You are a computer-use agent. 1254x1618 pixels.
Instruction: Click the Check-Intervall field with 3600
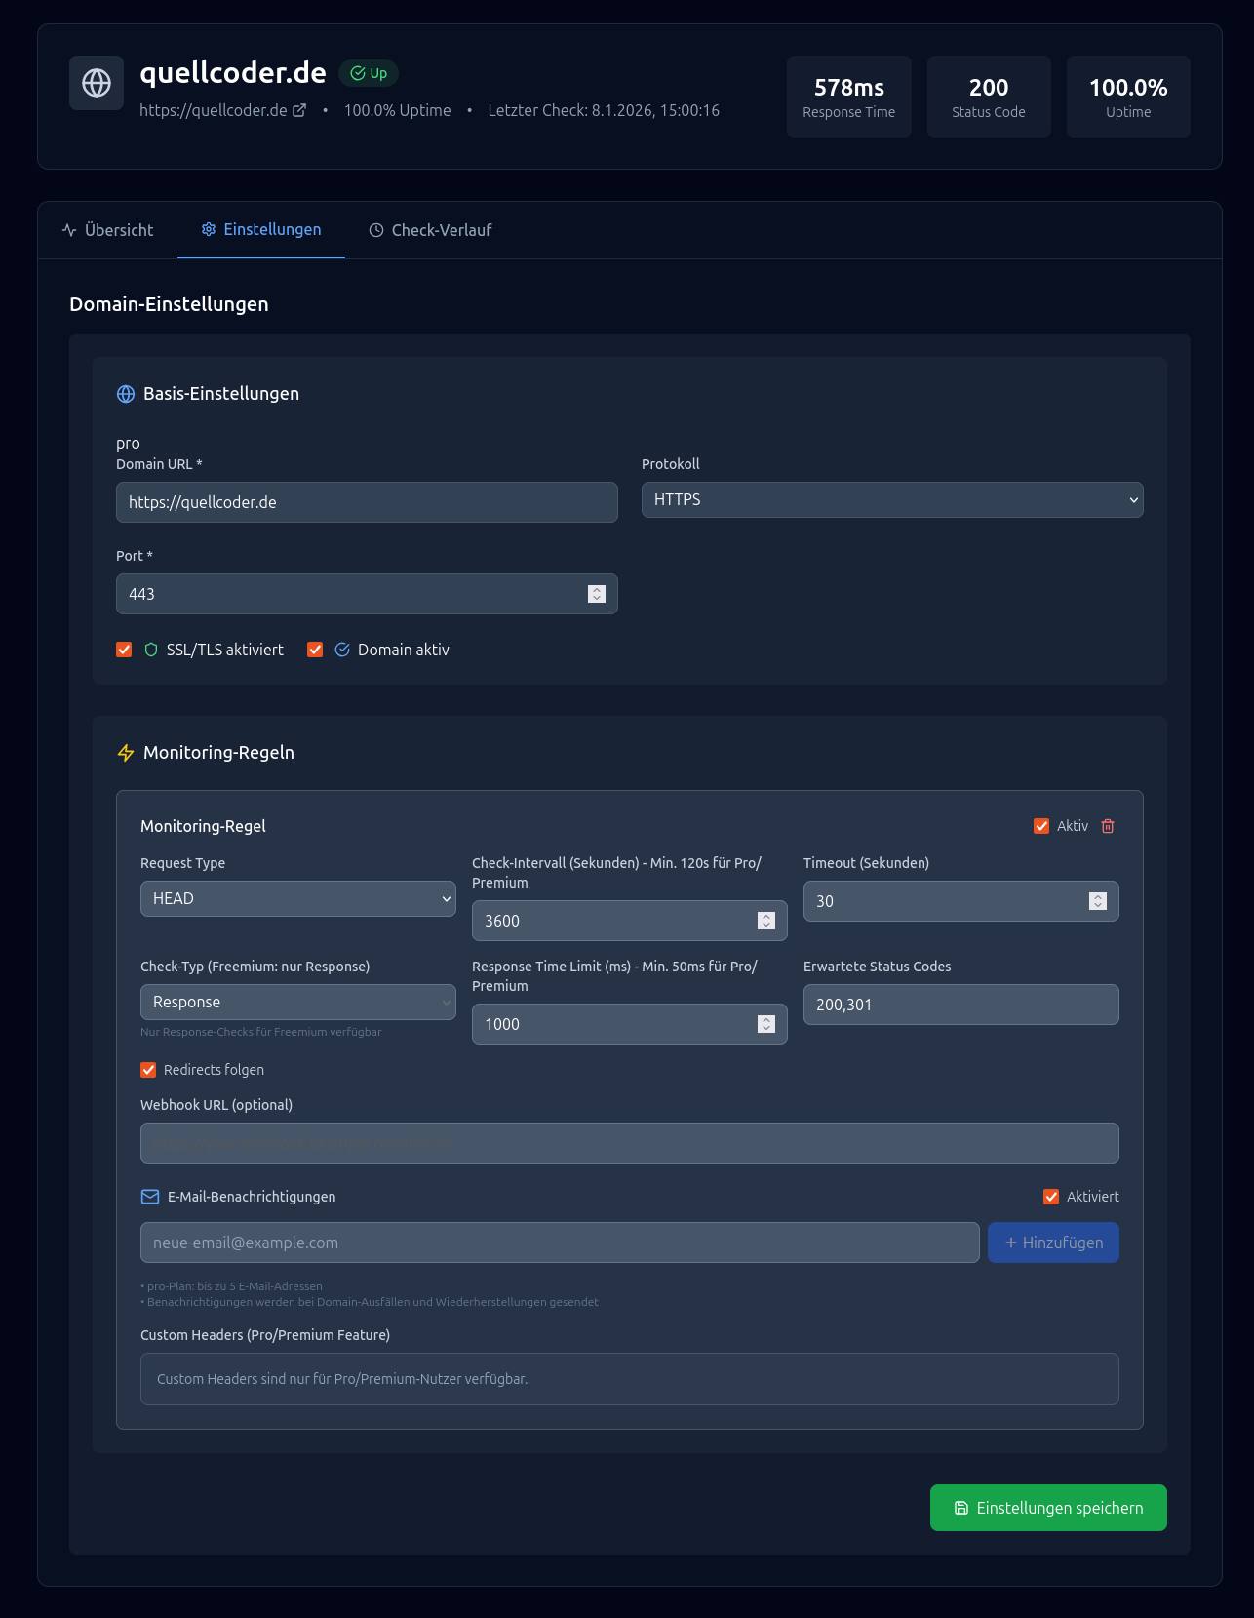pyautogui.click(x=630, y=921)
